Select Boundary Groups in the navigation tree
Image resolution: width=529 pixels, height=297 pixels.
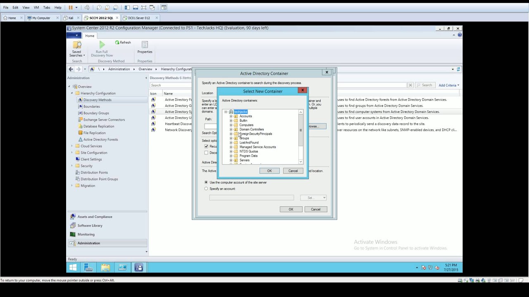click(x=96, y=113)
